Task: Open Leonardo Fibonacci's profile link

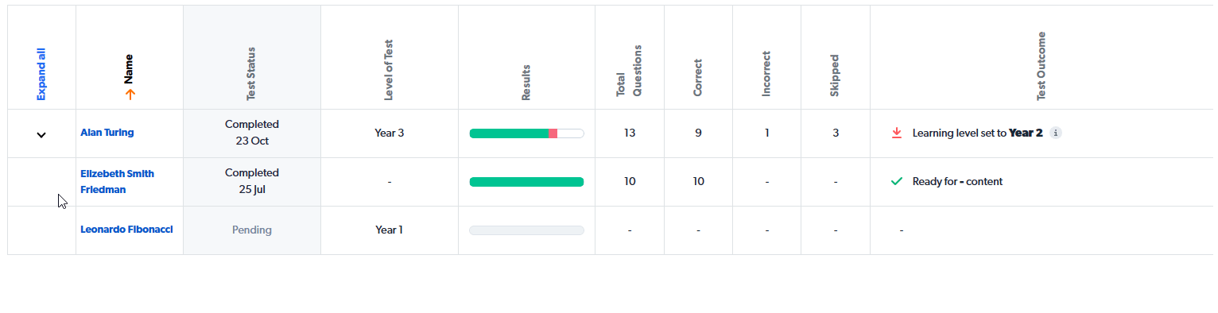Action: tap(126, 230)
